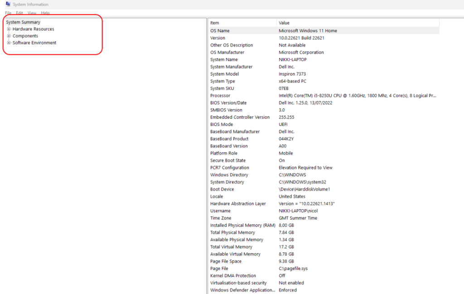Click the System Information app icon
This screenshot has width=464, height=294.
[x=8, y=4]
